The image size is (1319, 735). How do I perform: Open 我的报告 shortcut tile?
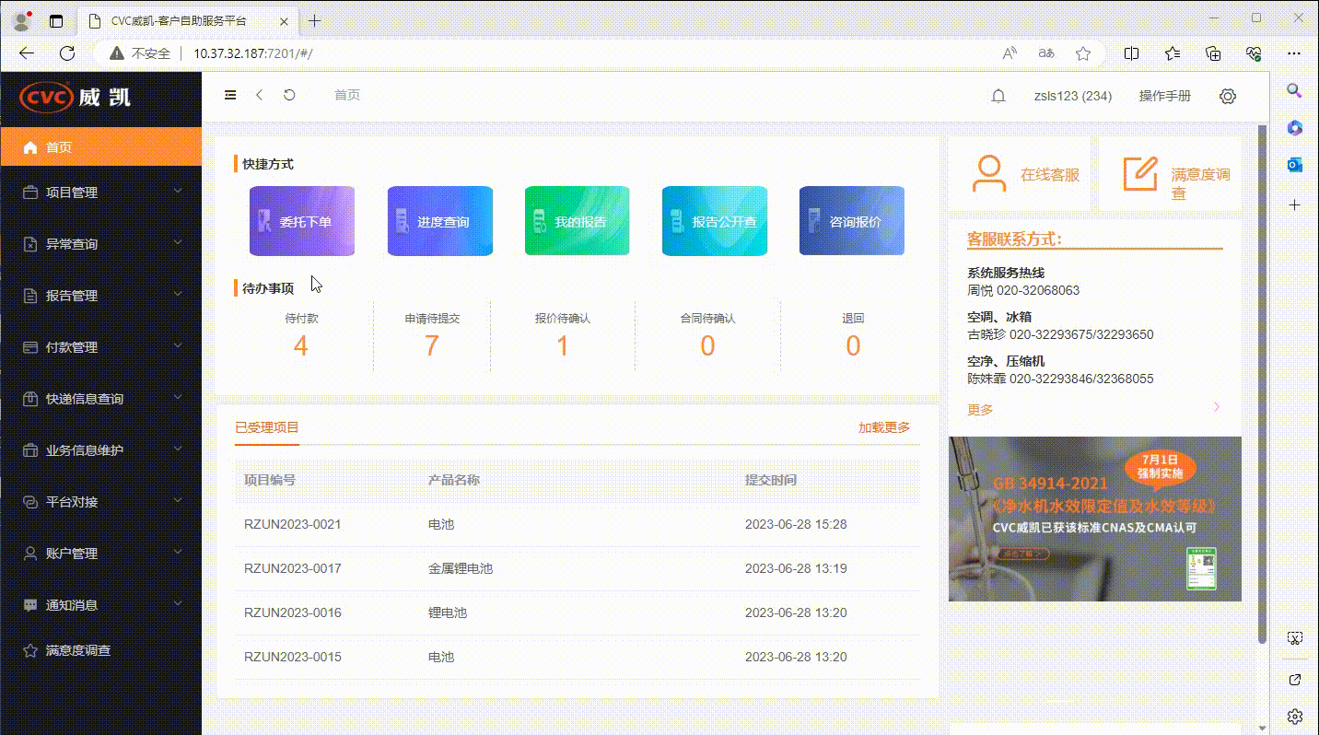pos(577,221)
